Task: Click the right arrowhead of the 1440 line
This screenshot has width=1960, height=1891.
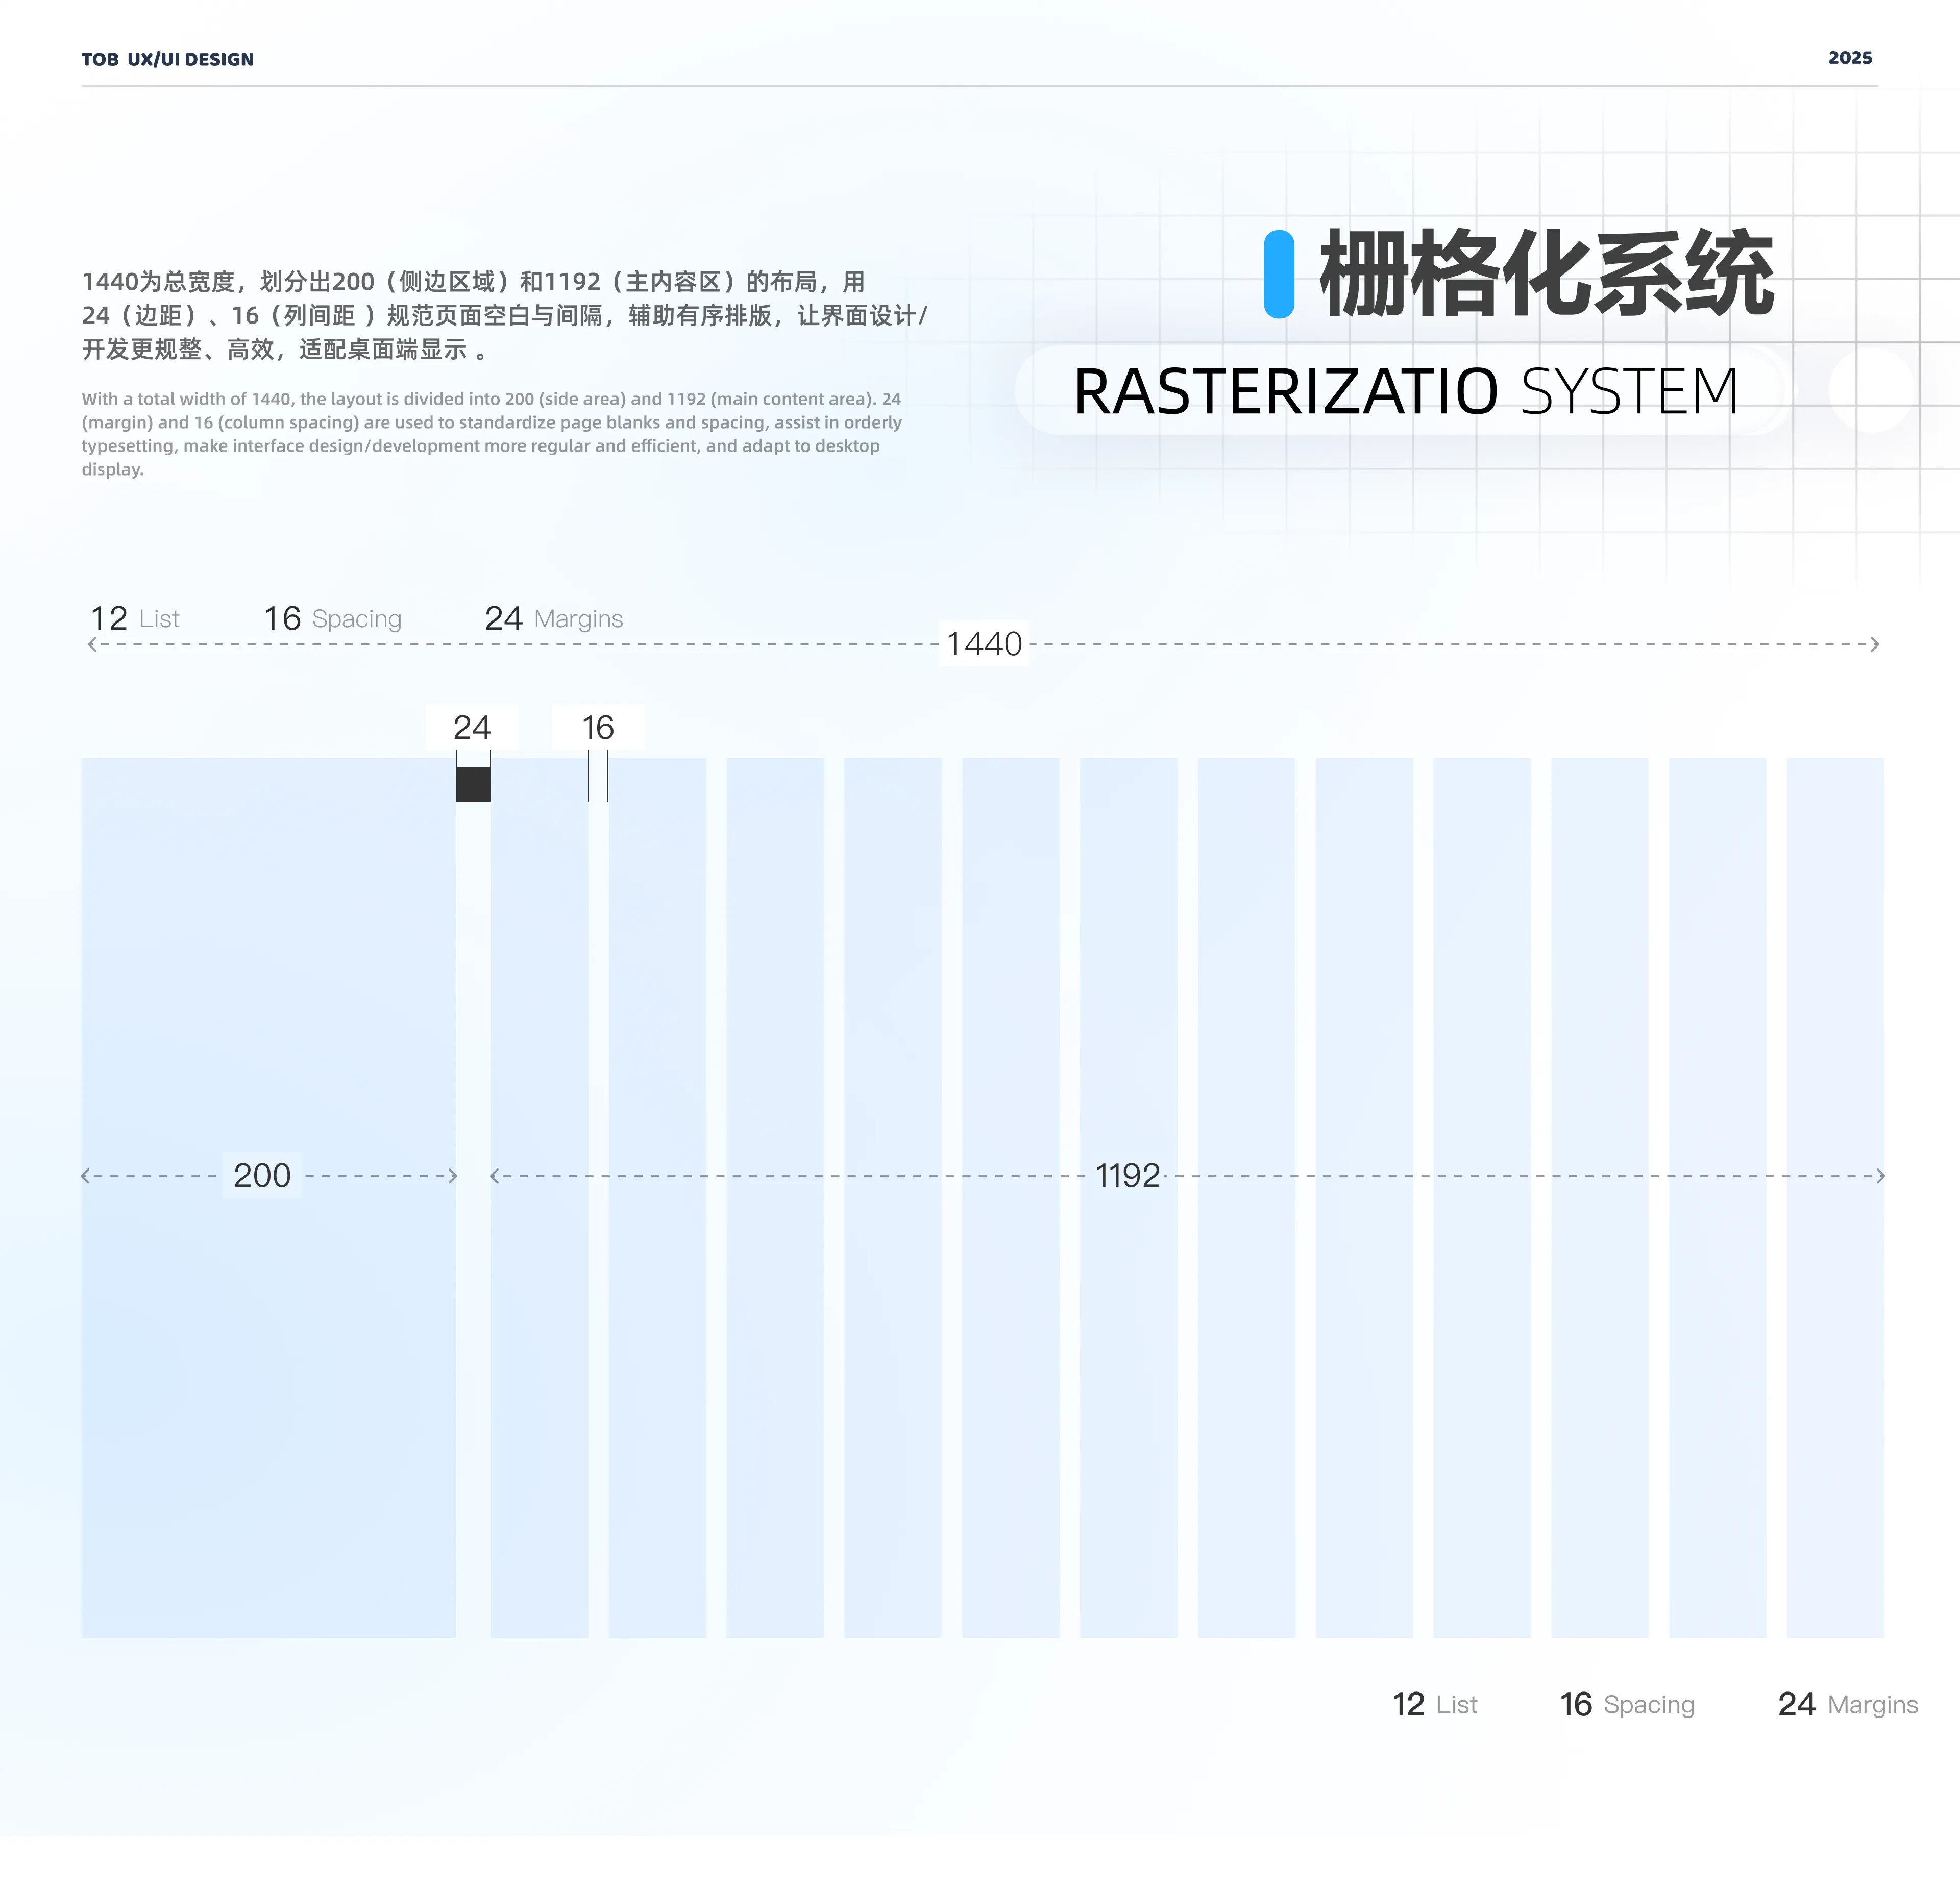Action: 1874,644
